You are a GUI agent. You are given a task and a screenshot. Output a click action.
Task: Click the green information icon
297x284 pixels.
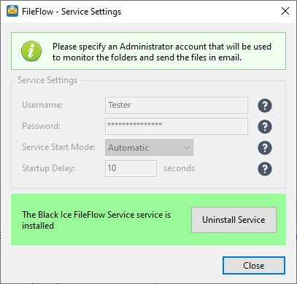31,51
